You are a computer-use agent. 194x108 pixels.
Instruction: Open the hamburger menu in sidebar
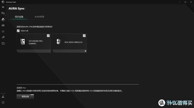tap(3, 7)
